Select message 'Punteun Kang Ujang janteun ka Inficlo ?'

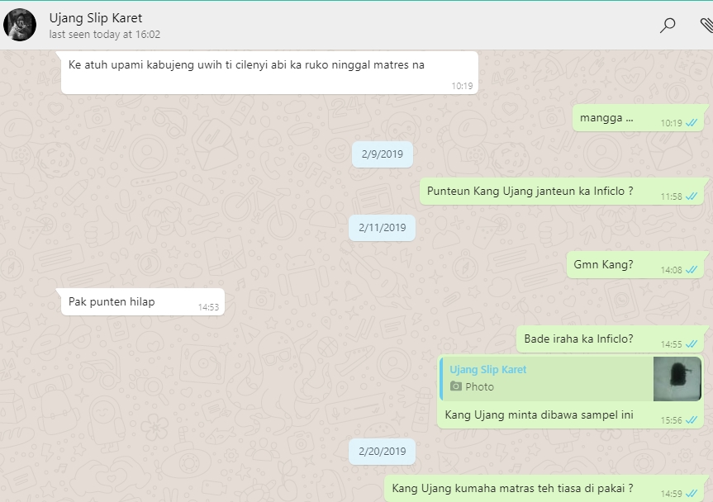pyautogui.click(x=530, y=192)
